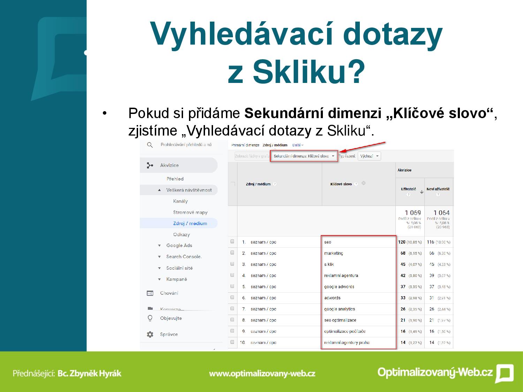Click the speech bubble logo at bottom right

(x=504, y=374)
